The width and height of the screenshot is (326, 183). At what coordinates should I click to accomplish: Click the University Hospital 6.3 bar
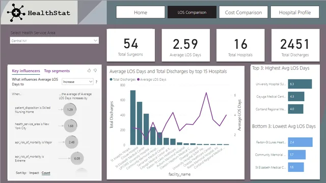click(x=300, y=84)
